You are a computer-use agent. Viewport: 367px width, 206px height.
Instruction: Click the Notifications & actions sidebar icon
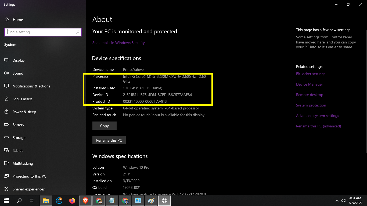click(7, 86)
